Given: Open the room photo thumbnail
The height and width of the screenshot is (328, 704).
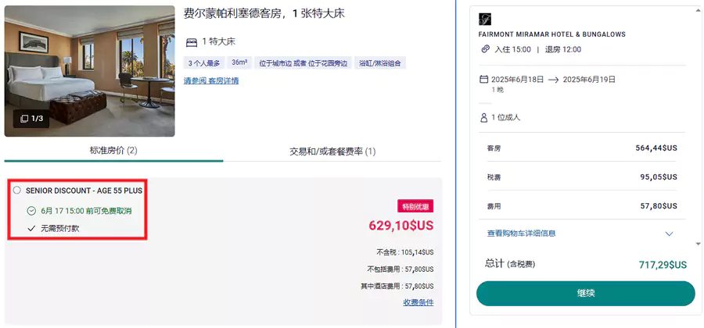Looking at the screenshot, I should [89, 71].
